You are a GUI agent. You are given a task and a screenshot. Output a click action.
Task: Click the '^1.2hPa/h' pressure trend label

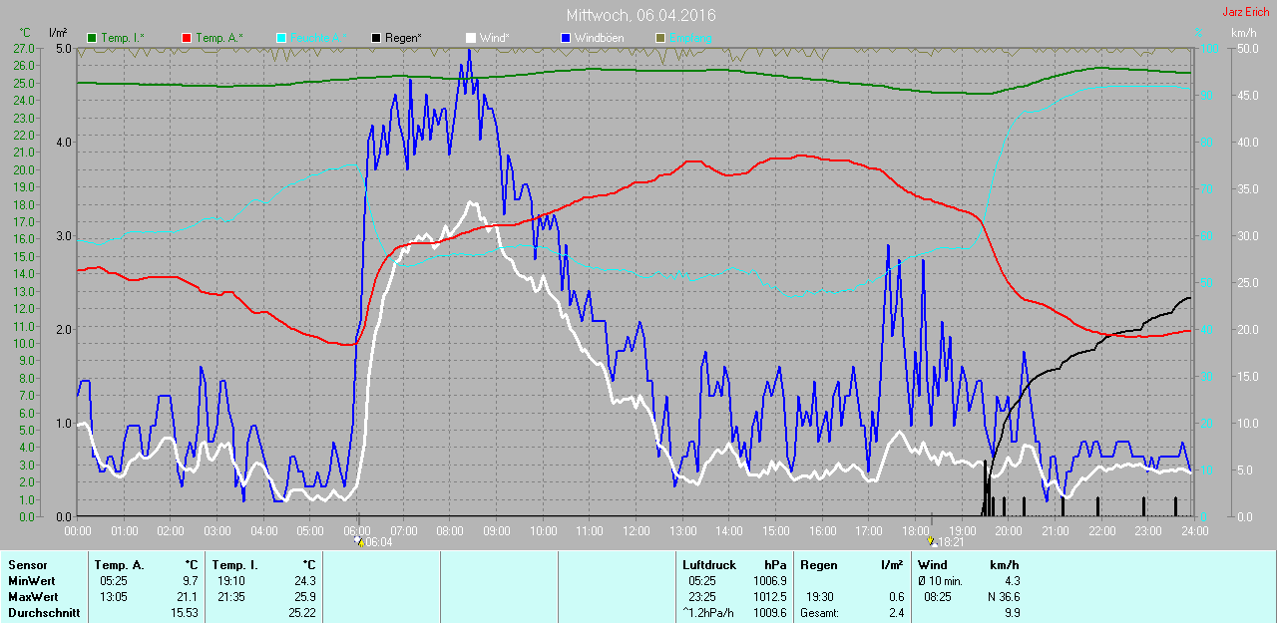pos(708,613)
